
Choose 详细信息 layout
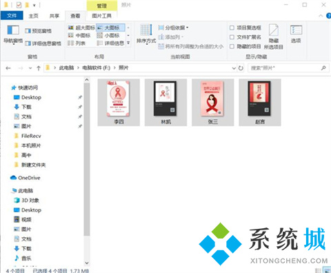[111, 43]
